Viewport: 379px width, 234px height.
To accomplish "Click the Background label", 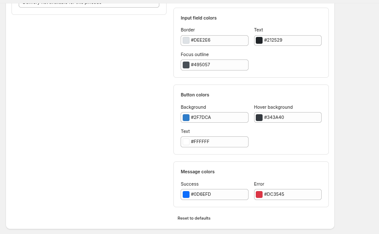I will coord(193,107).
